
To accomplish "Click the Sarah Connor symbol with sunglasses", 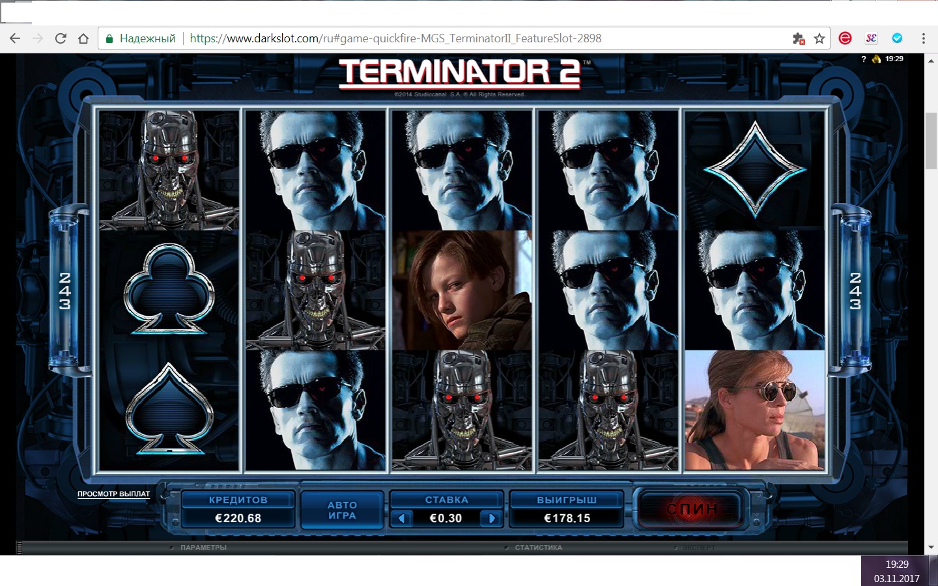I will 755,410.
